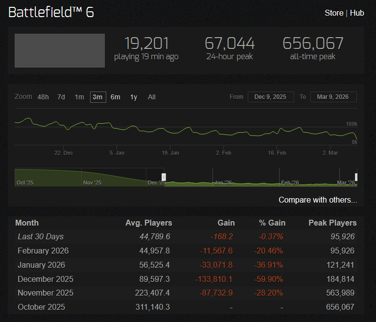Viewport: 376px width, 322px height.
Task: Open the Store link
Action: pyautogui.click(x=334, y=13)
